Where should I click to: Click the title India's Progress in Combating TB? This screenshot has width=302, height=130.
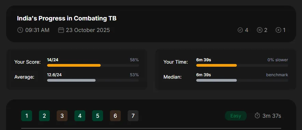click(67, 18)
